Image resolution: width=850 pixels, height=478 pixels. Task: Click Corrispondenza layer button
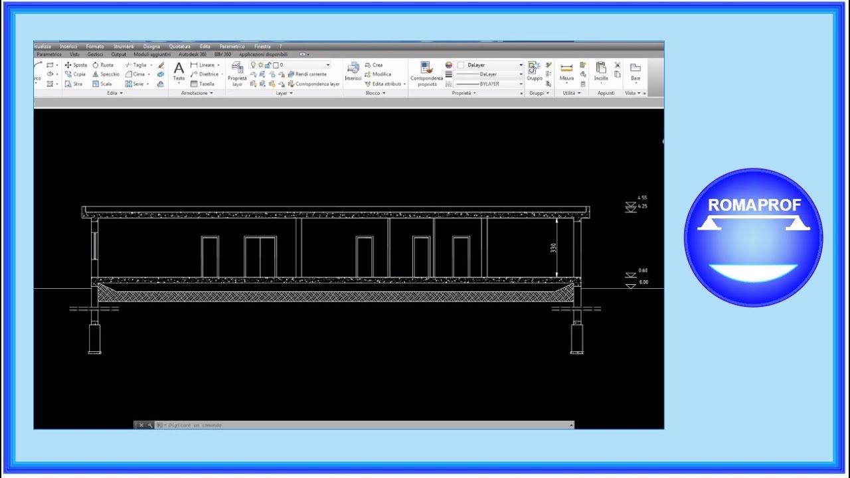click(313, 84)
